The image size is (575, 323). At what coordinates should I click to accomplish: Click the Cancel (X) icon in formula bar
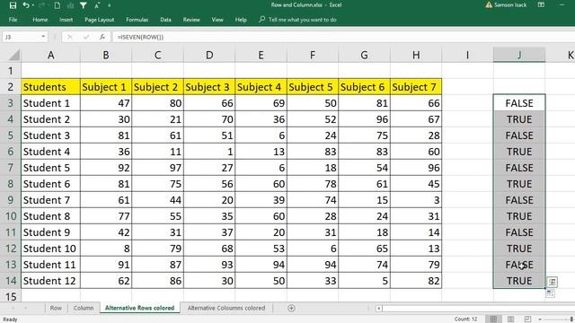click(70, 37)
